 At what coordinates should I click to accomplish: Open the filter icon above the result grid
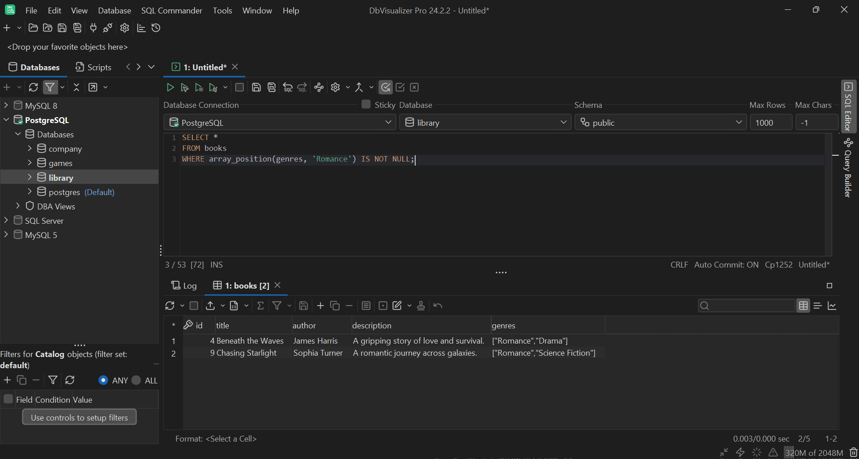(278, 306)
